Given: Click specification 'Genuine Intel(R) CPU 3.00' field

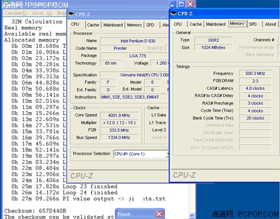Looking at the screenshot, I should [x=134, y=75].
